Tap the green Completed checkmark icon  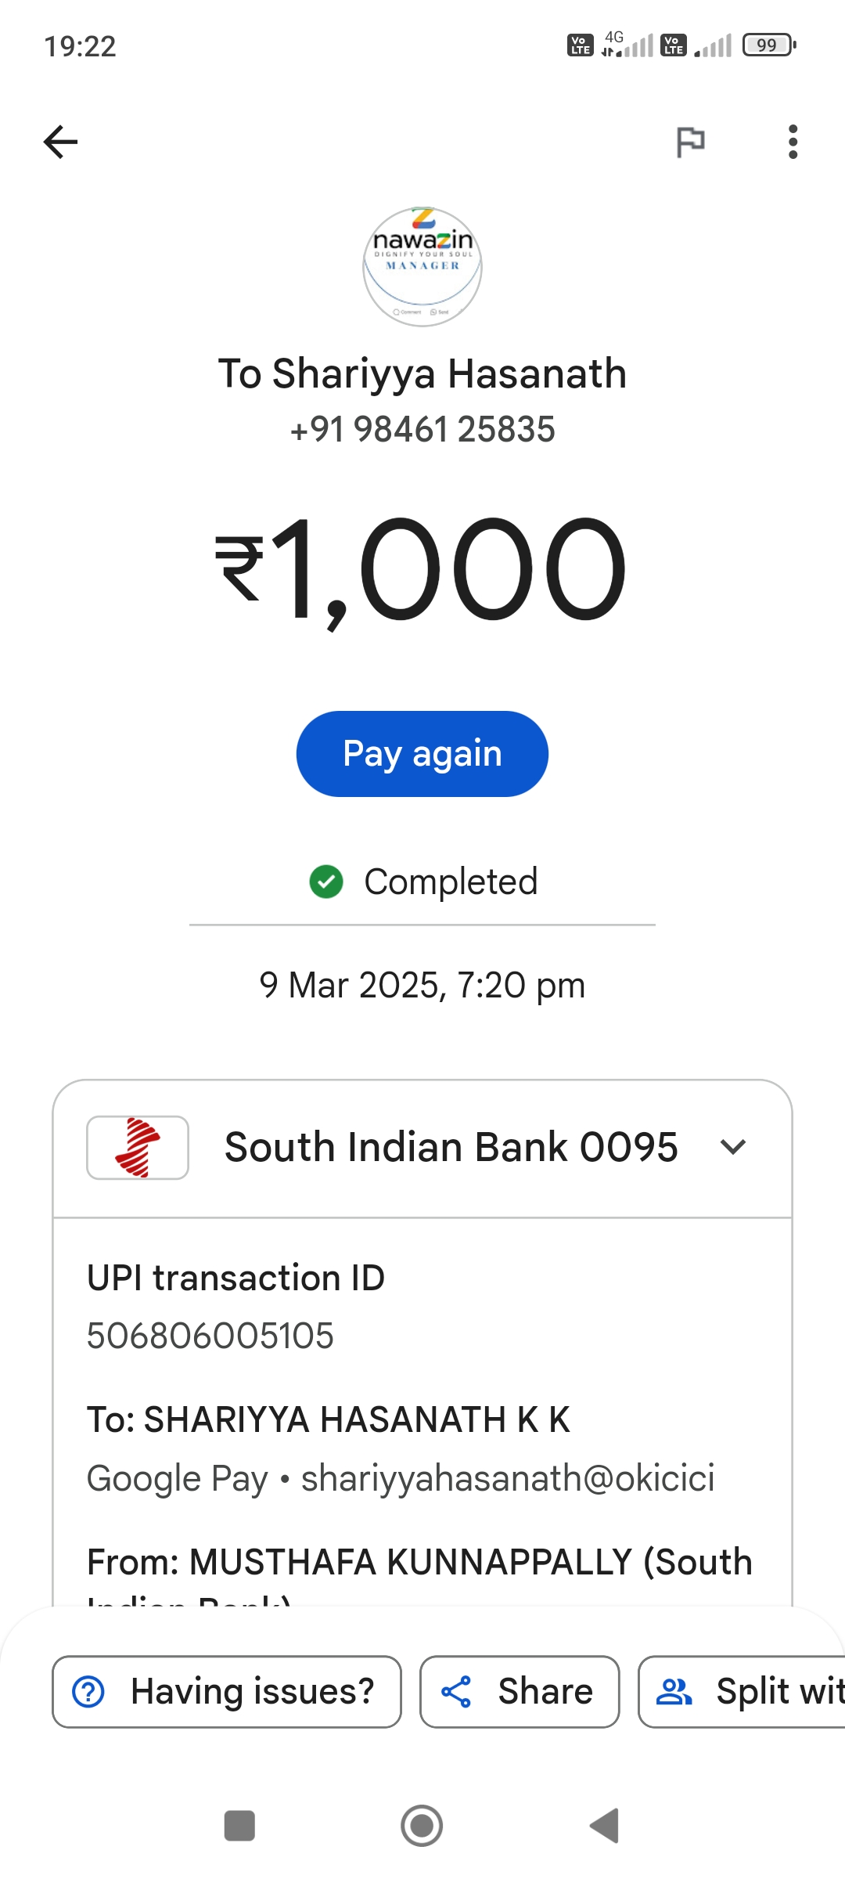coord(326,882)
